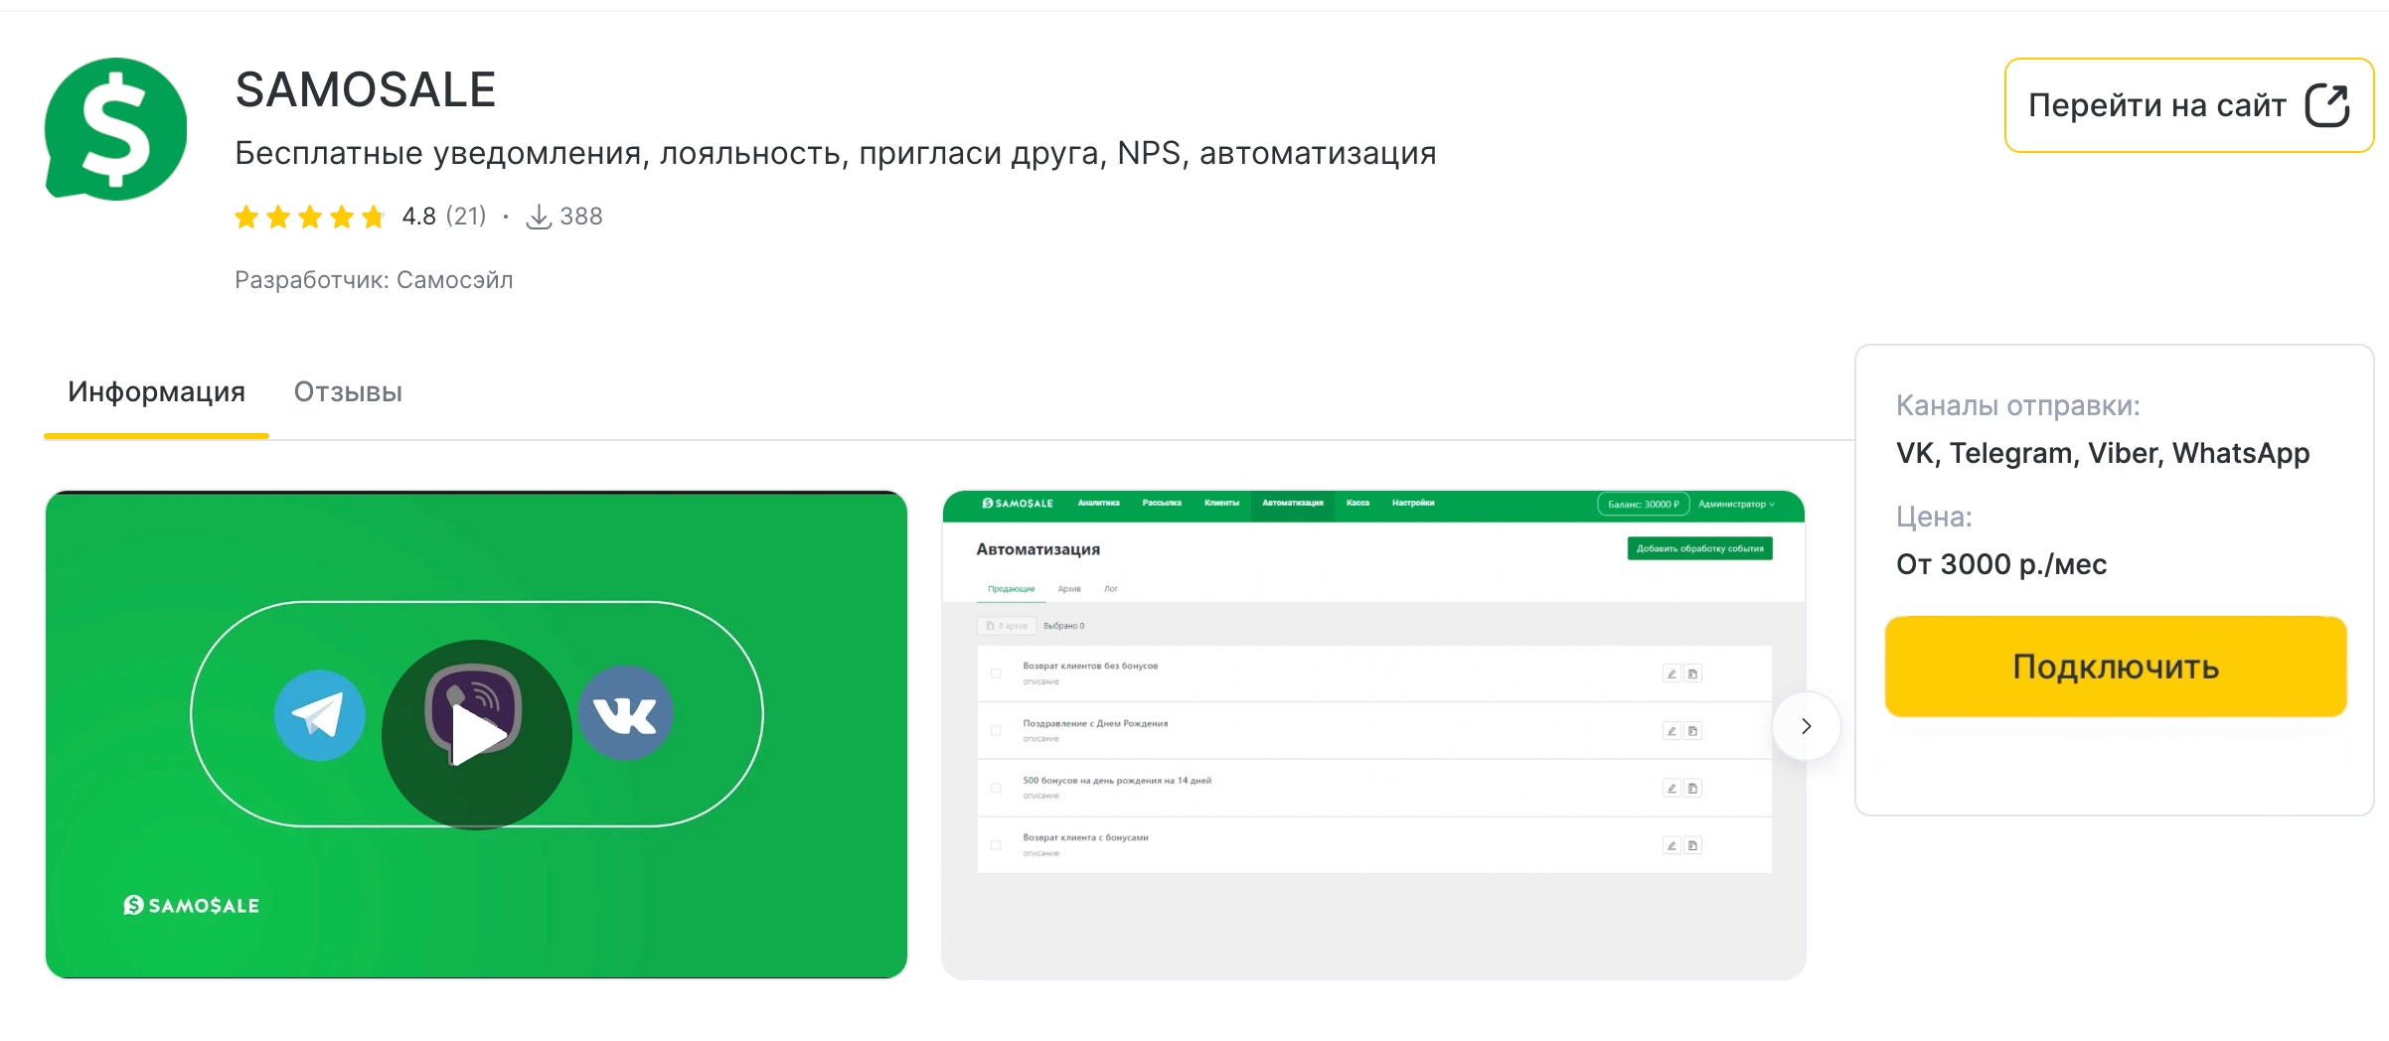Open the Архив tab in the screenshot
This screenshot has height=1041, width=2389.
(1069, 589)
